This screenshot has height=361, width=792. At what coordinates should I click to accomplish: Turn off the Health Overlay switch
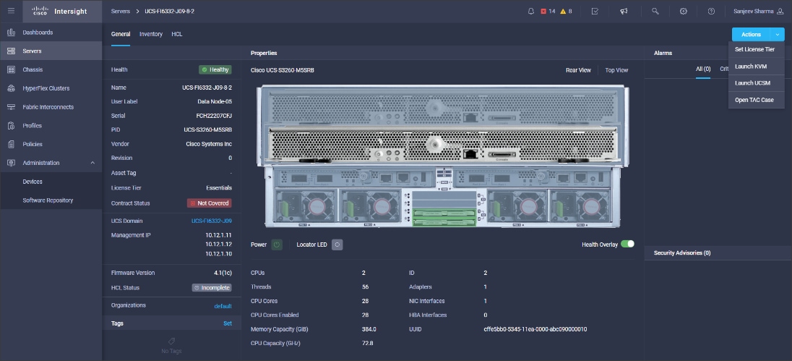(x=627, y=245)
